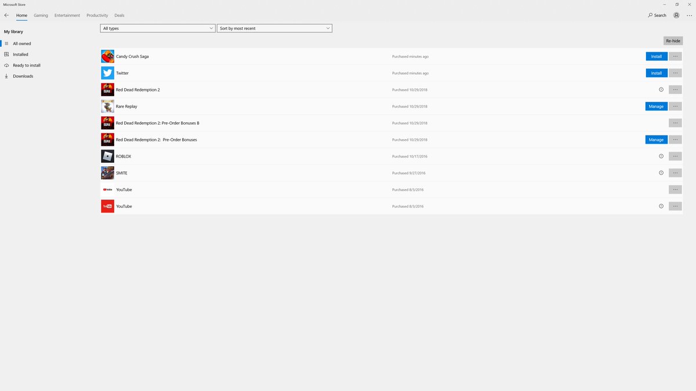Click the Pre-Order Bonuses B row icon
Image resolution: width=696 pixels, height=391 pixels.
(x=107, y=123)
